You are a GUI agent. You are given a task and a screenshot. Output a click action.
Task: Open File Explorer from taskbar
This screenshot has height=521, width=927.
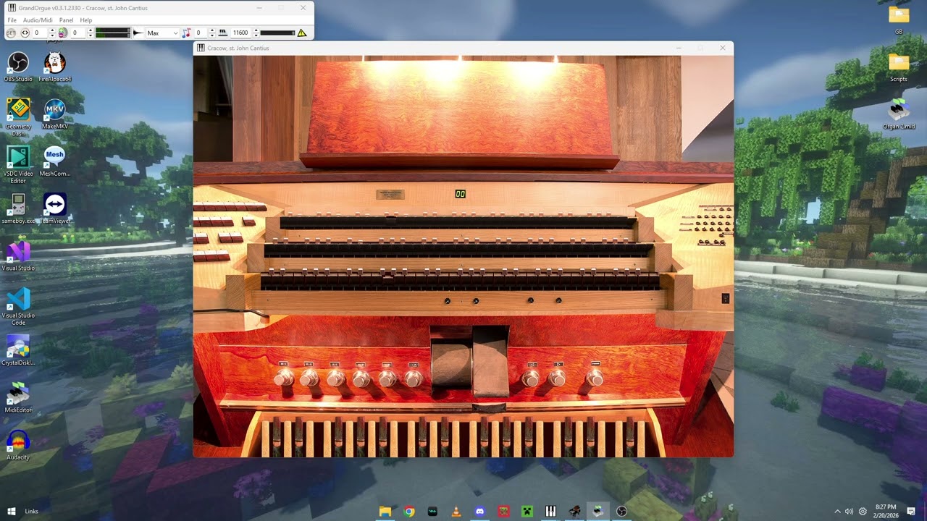point(385,511)
